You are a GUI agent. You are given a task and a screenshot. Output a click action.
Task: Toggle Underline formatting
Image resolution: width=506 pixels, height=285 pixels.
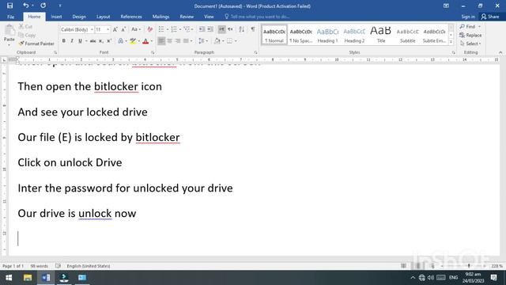point(80,41)
